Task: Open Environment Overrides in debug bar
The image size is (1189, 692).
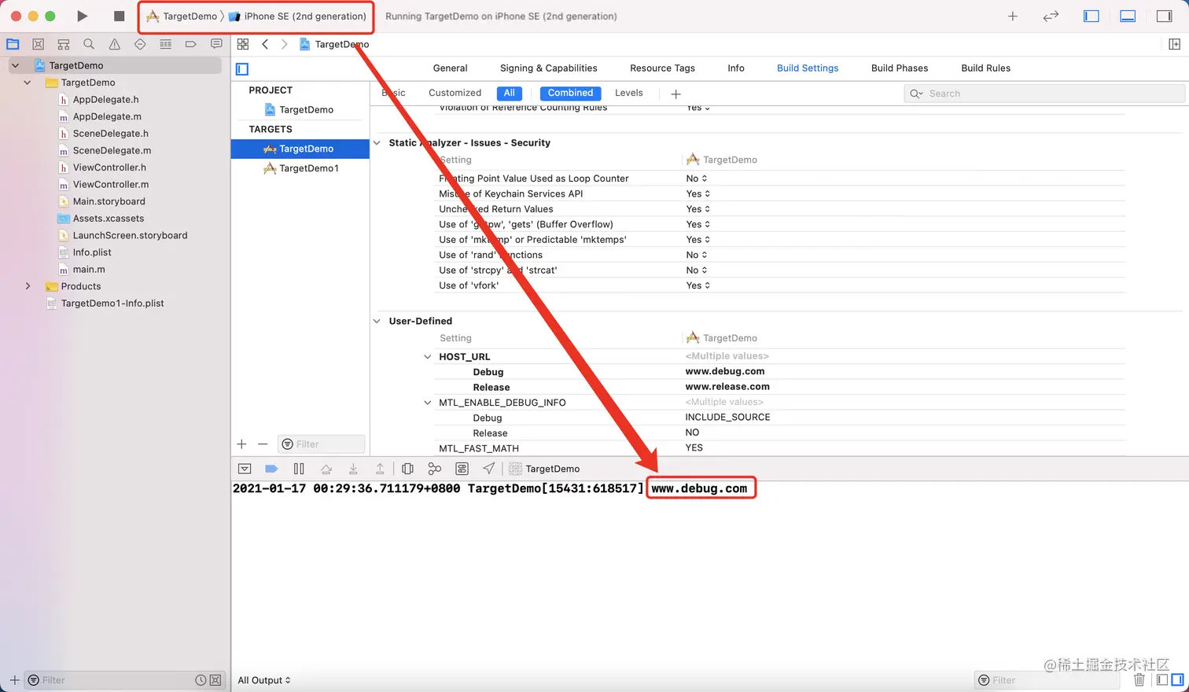Action: (x=462, y=469)
